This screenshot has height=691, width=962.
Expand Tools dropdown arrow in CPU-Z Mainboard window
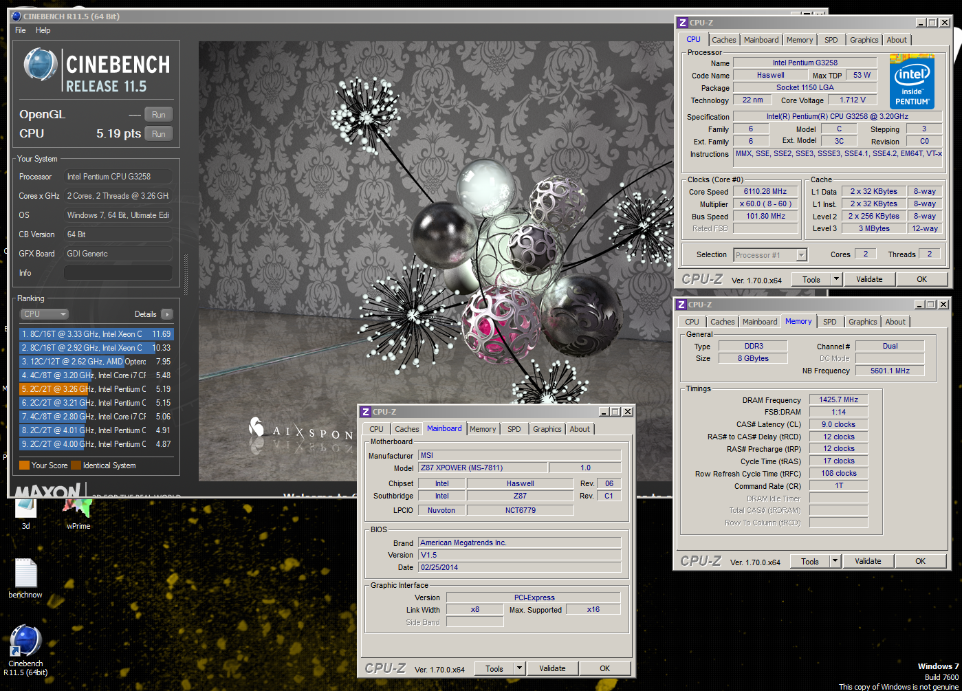[x=519, y=668]
